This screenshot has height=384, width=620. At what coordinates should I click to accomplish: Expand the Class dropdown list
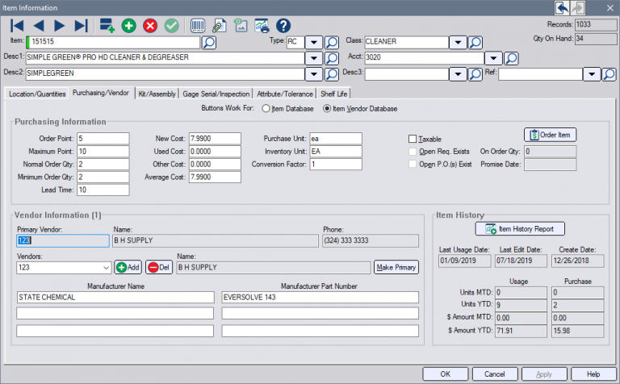click(x=457, y=42)
